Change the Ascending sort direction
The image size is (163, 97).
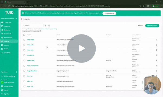click(54, 29)
